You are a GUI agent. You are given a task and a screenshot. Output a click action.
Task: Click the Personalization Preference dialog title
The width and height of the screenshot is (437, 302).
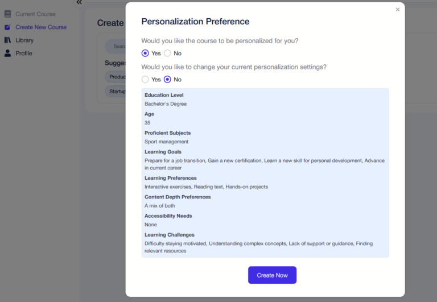click(195, 22)
